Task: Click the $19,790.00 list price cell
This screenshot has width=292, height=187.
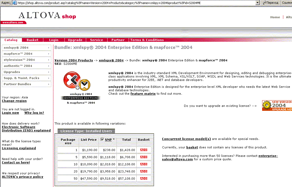Action: coord(89,171)
